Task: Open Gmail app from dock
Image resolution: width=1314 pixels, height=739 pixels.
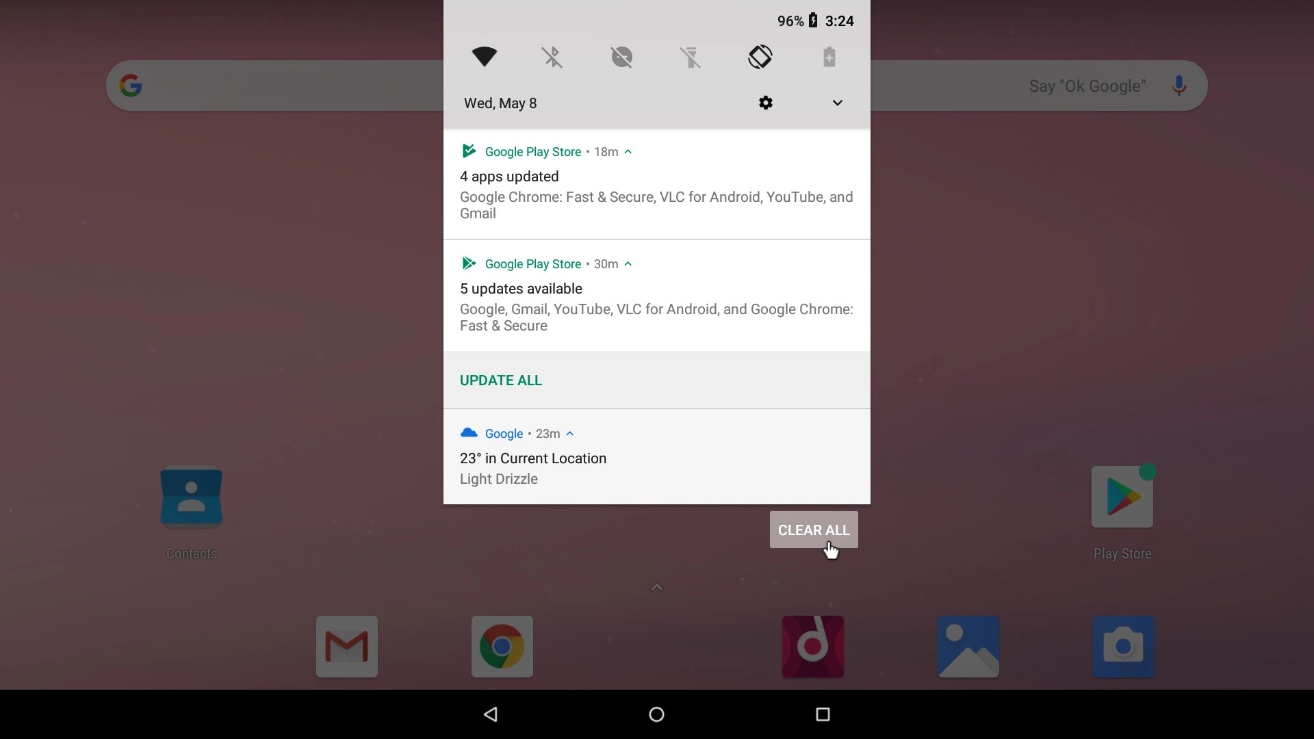Action: pos(348,646)
